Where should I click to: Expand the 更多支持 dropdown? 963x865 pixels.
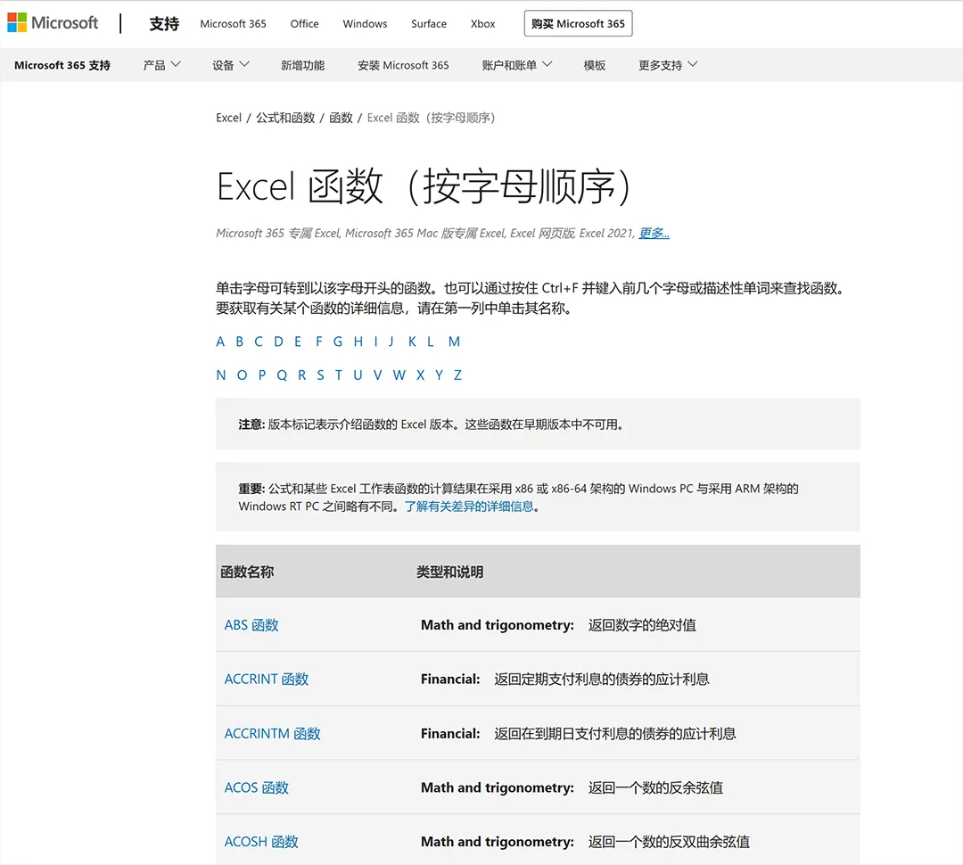click(x=668, y=65)
